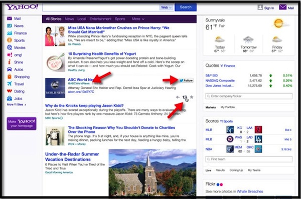Click the main Yahoo search text field
The height and width of the screenshot is (199, 301).
(x=101, y=7)
